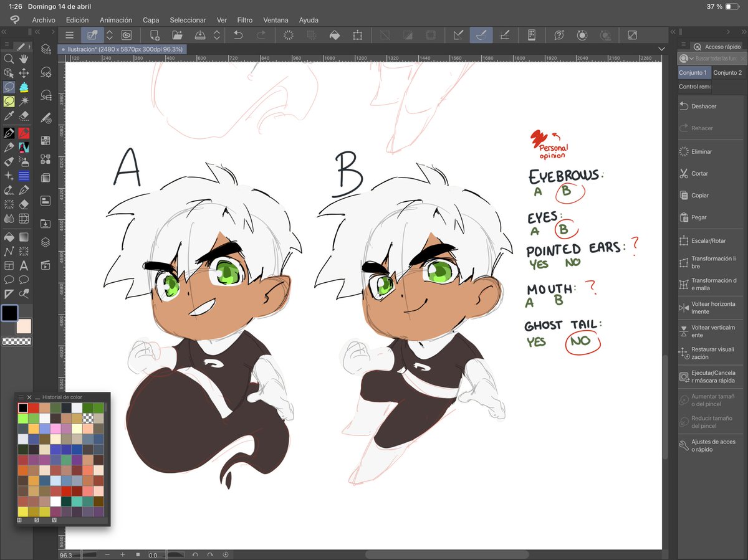
Task: Switch to Conjunto 1 tab
Action: [694, 72]
